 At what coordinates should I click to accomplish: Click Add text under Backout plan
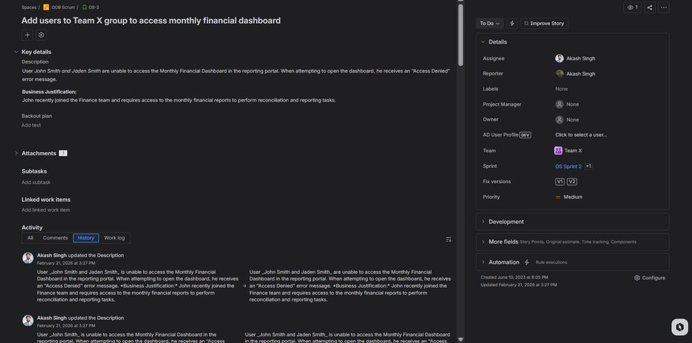31,125
